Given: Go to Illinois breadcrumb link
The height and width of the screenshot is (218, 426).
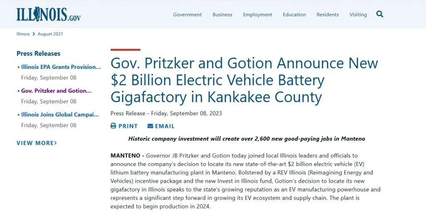Looking at the screenshot, I should [x=23, y=34].
